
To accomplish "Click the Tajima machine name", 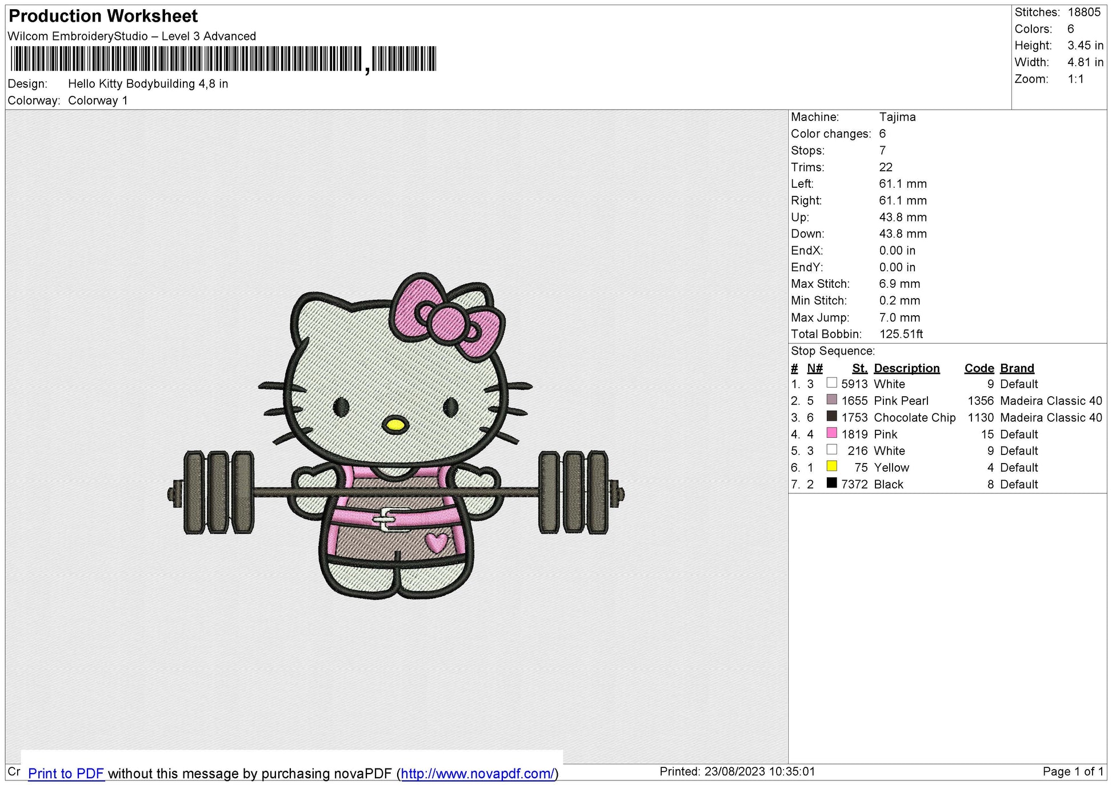I will click(x=898, y=117).
